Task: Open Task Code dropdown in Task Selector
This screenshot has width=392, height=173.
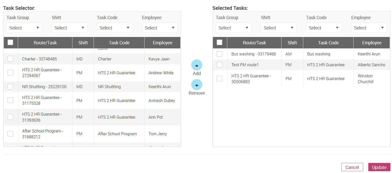Action: 115,28
